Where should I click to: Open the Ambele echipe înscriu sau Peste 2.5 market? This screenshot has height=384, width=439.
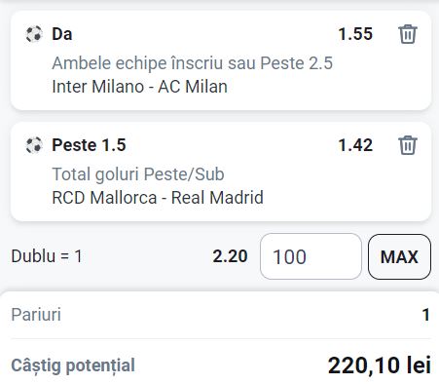pos(193,63)
